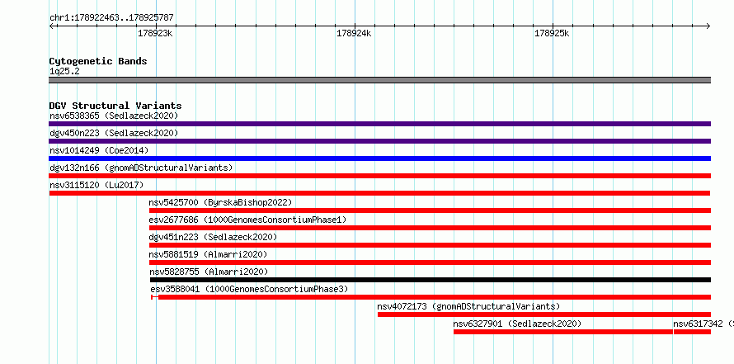Click the red dgv132n166 variant bar
The image size is (734, 364).
tap(379, 176)
